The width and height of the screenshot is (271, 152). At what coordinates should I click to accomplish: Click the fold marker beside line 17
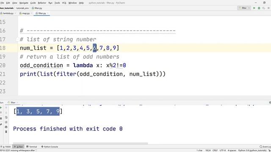pyautogui.click(x=17, y=39)
